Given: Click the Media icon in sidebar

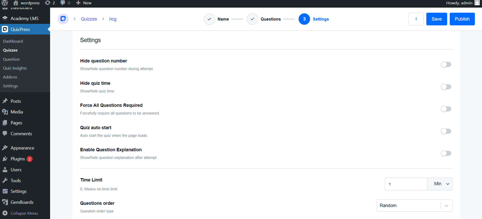Looking at the screenshot, I should [x=5, y=112].
